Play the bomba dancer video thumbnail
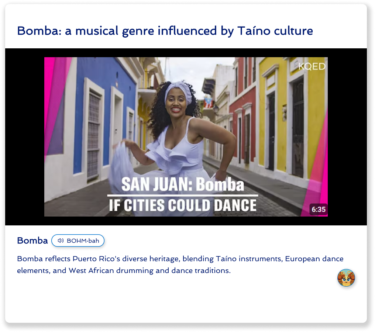Viewport: 375px width, 332px height. pyautogui.click(x=186, y=137)
